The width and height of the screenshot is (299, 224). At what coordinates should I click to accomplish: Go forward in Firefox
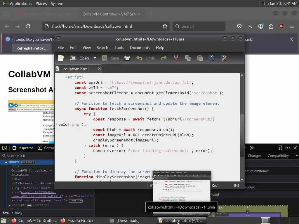click(18, 26)
